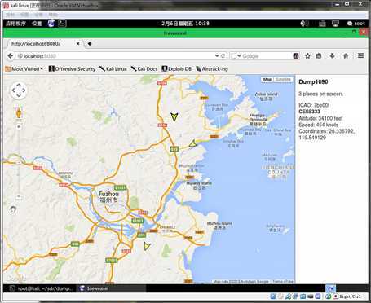Viewport: 371px width, 303px height.
Task: Select the northern plane marker on map
Action: (x=174, y=116)
